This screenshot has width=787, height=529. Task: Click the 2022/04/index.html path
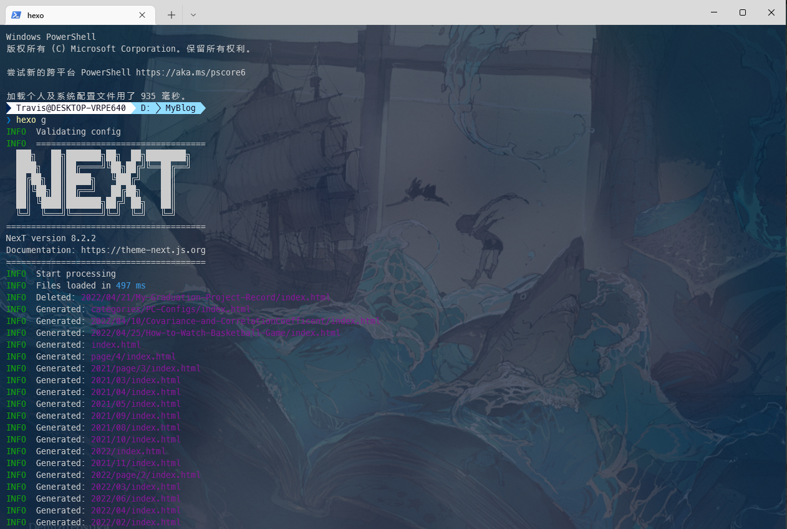[x=136, y=510]
